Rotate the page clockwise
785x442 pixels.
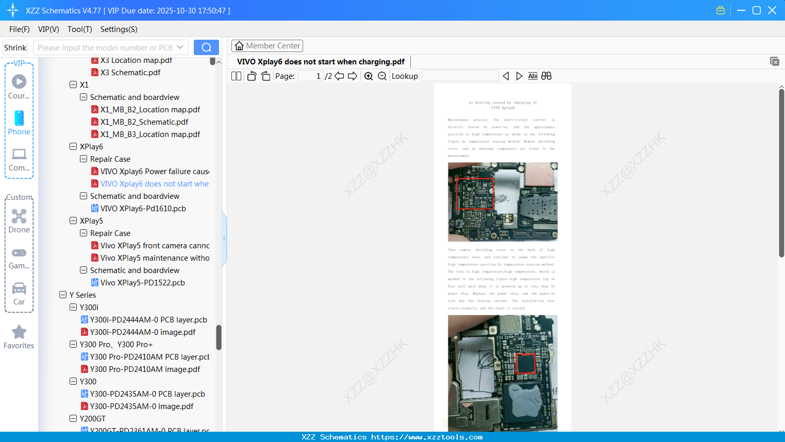click(265, 76)
